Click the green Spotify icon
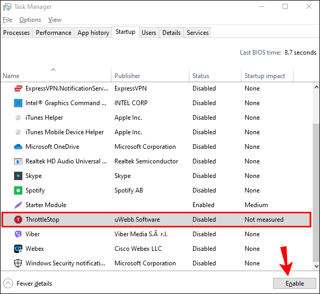This screenshot has height=294, width=320. click(x=18, y=190)
